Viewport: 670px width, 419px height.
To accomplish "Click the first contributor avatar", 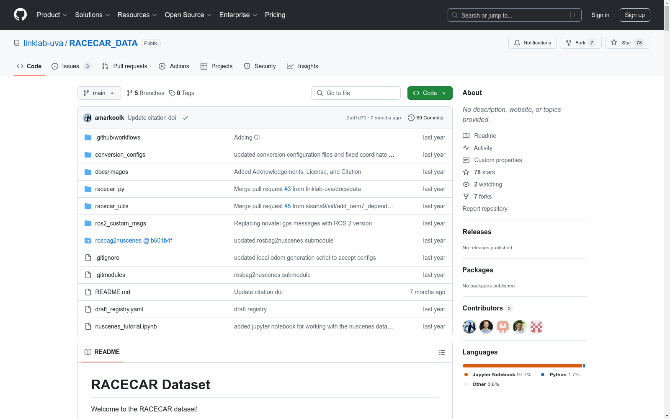I will click(x=469, y=327).
